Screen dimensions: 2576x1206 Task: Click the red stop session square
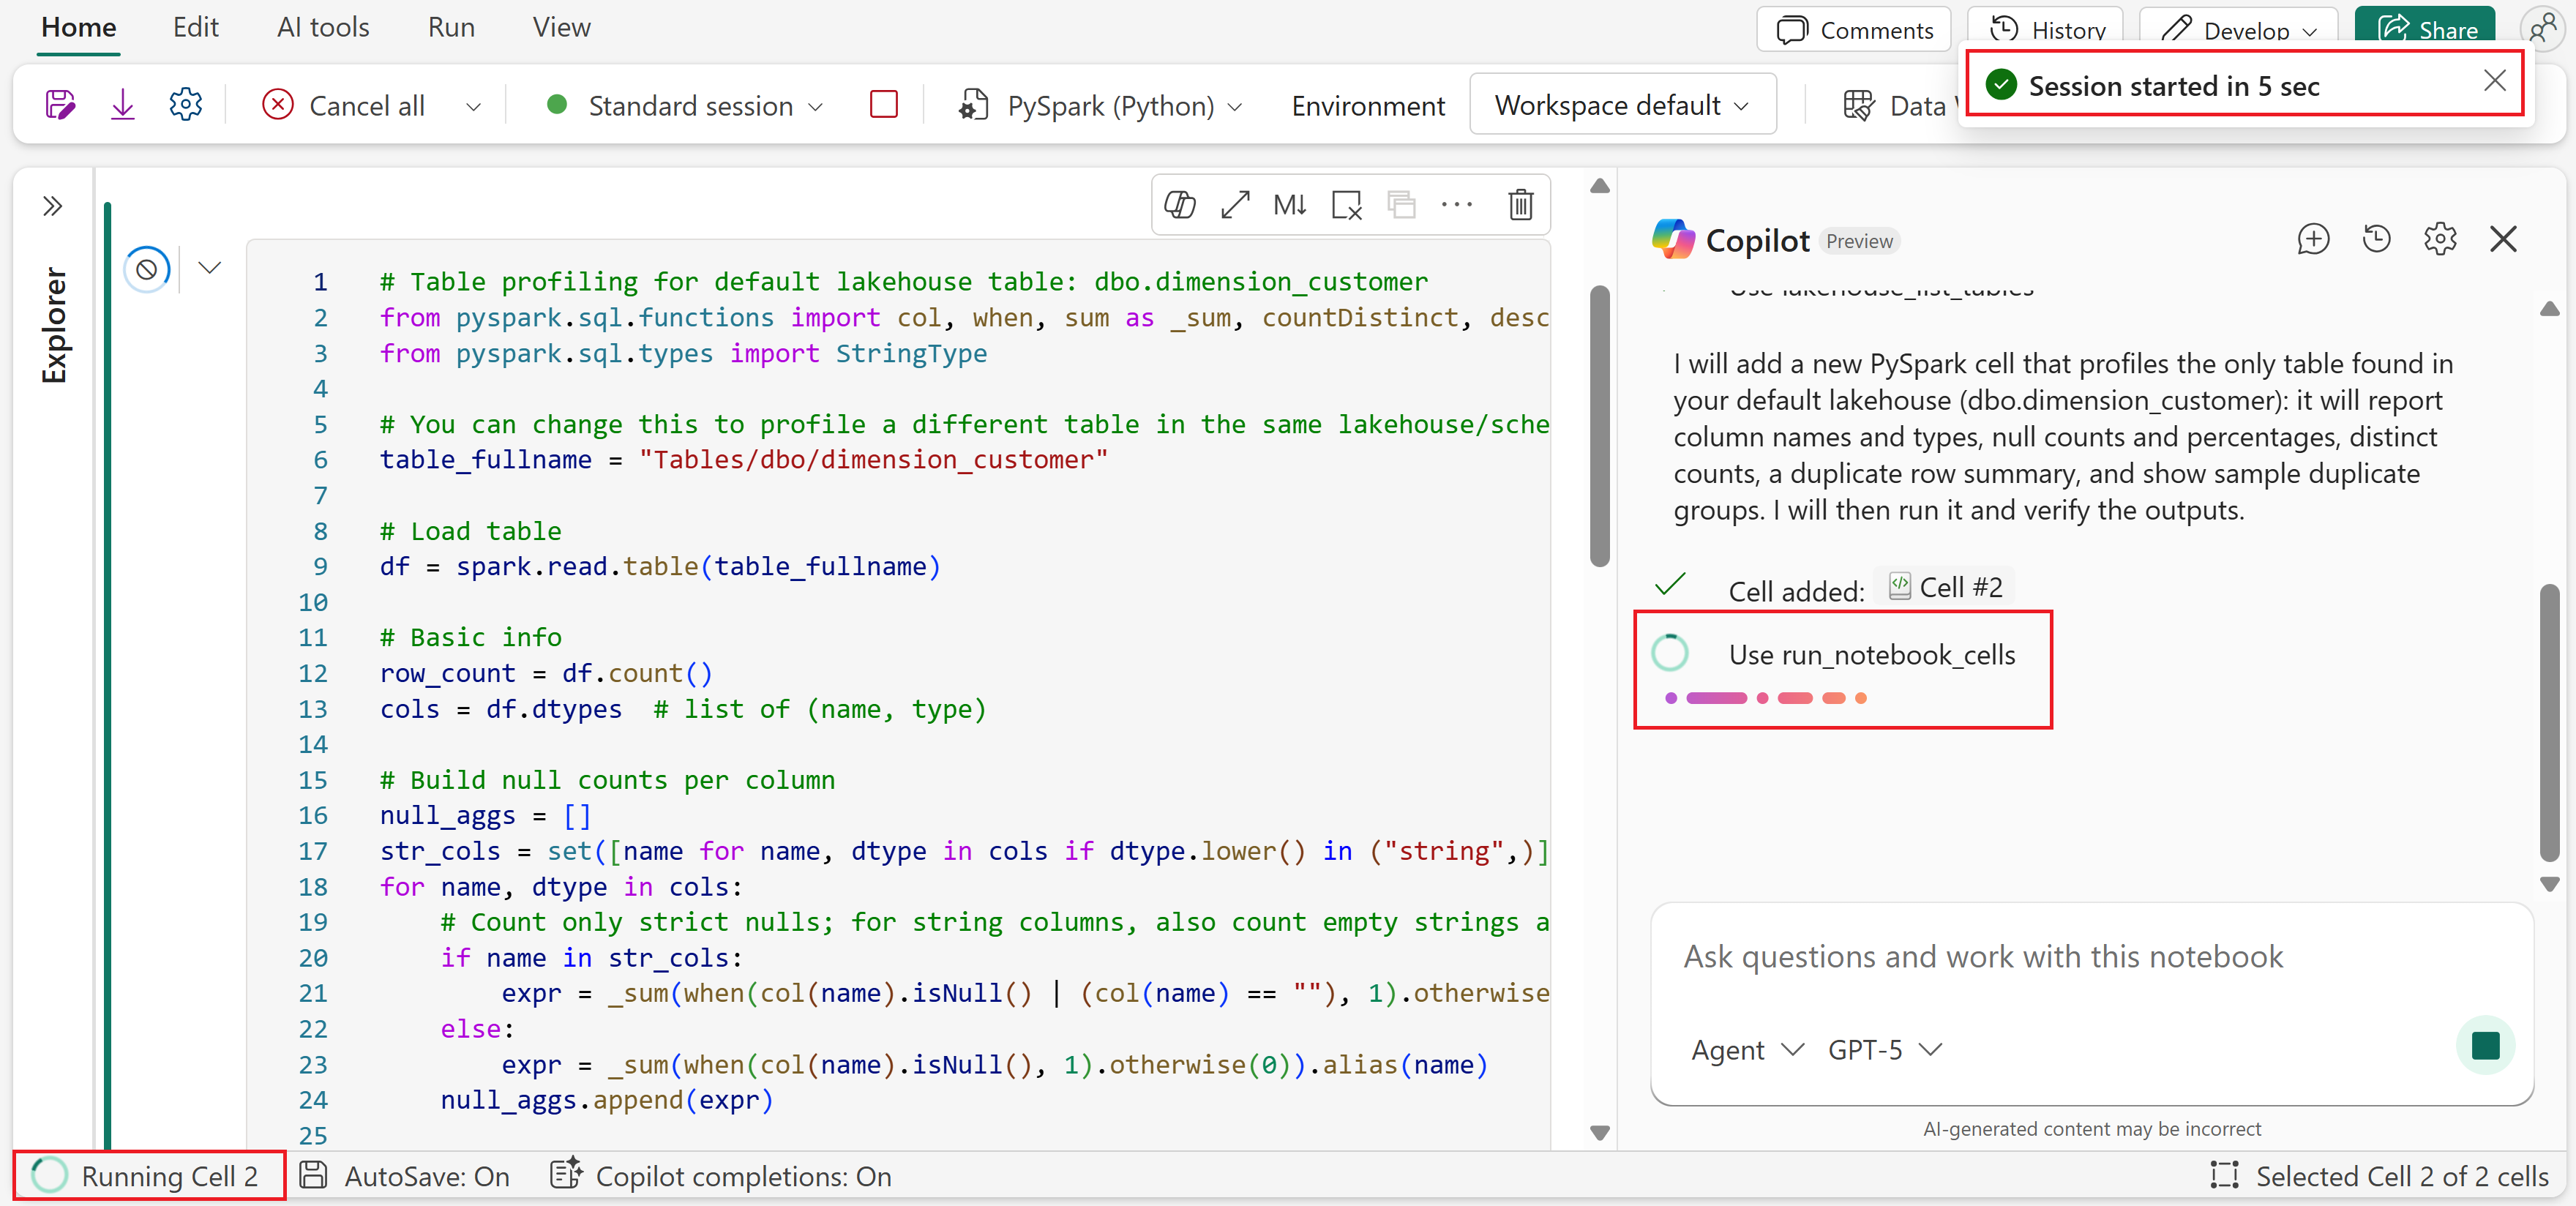click(883, 105)
